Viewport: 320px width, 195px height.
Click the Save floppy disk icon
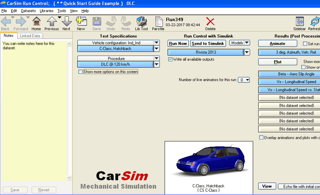[97, 21]
